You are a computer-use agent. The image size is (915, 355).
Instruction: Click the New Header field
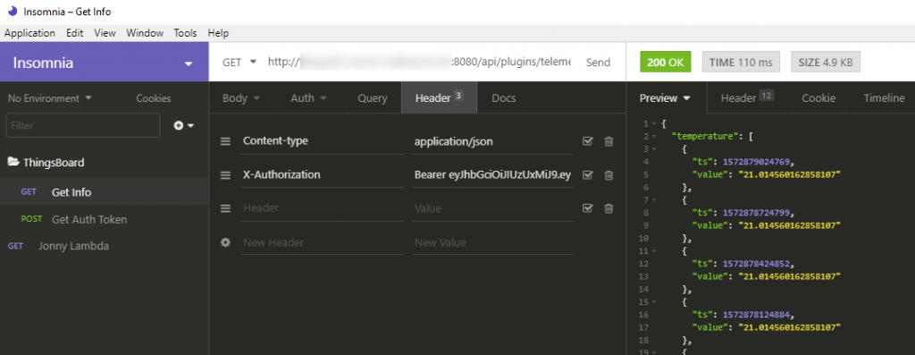pyautogui.click(x=322, y=241)
